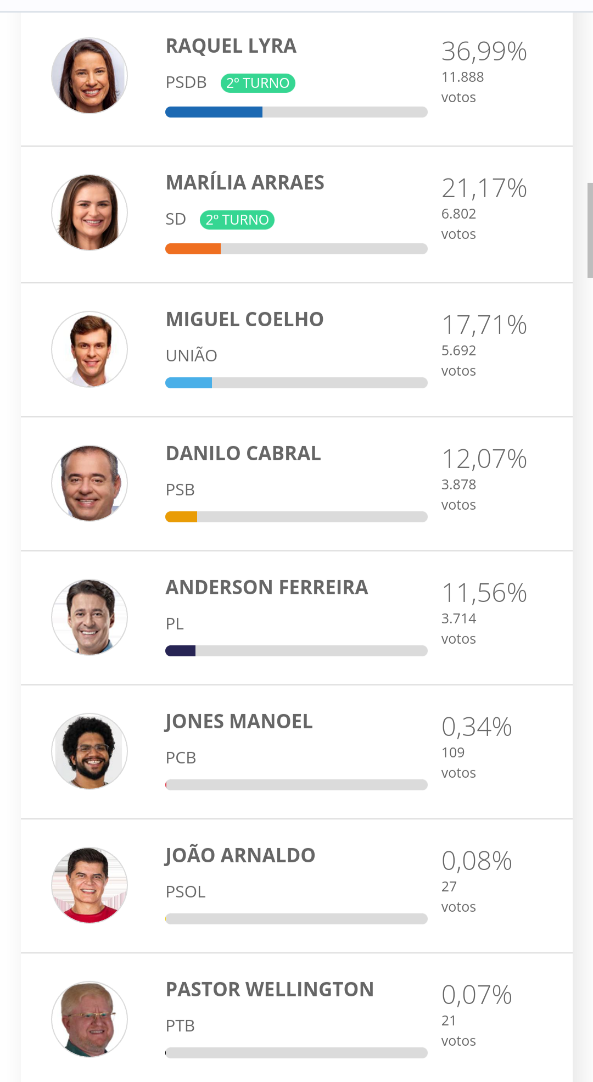Viewport: 593px width, 1082px height.
Task: Select the PASTOR WELLINGTON name heading
Action: pos(270,989)
